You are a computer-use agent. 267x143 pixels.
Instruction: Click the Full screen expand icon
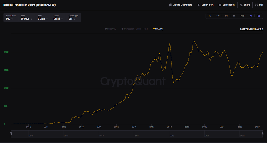pyautogui.click(x=257, y=5)
